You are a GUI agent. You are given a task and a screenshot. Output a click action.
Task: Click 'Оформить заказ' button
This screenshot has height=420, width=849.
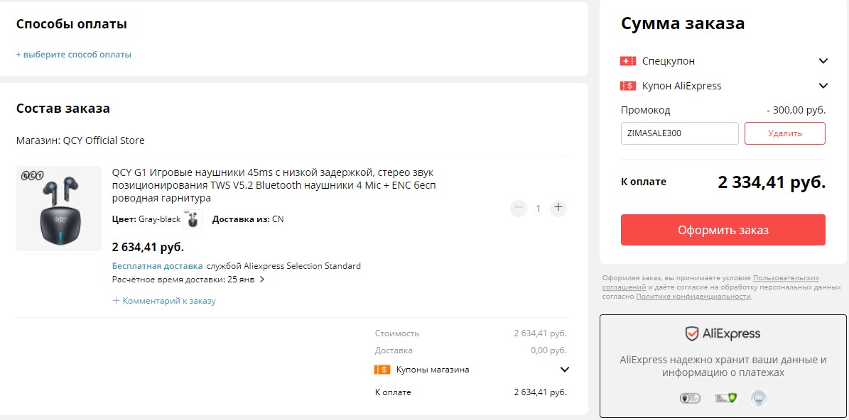tap(723, 230)
